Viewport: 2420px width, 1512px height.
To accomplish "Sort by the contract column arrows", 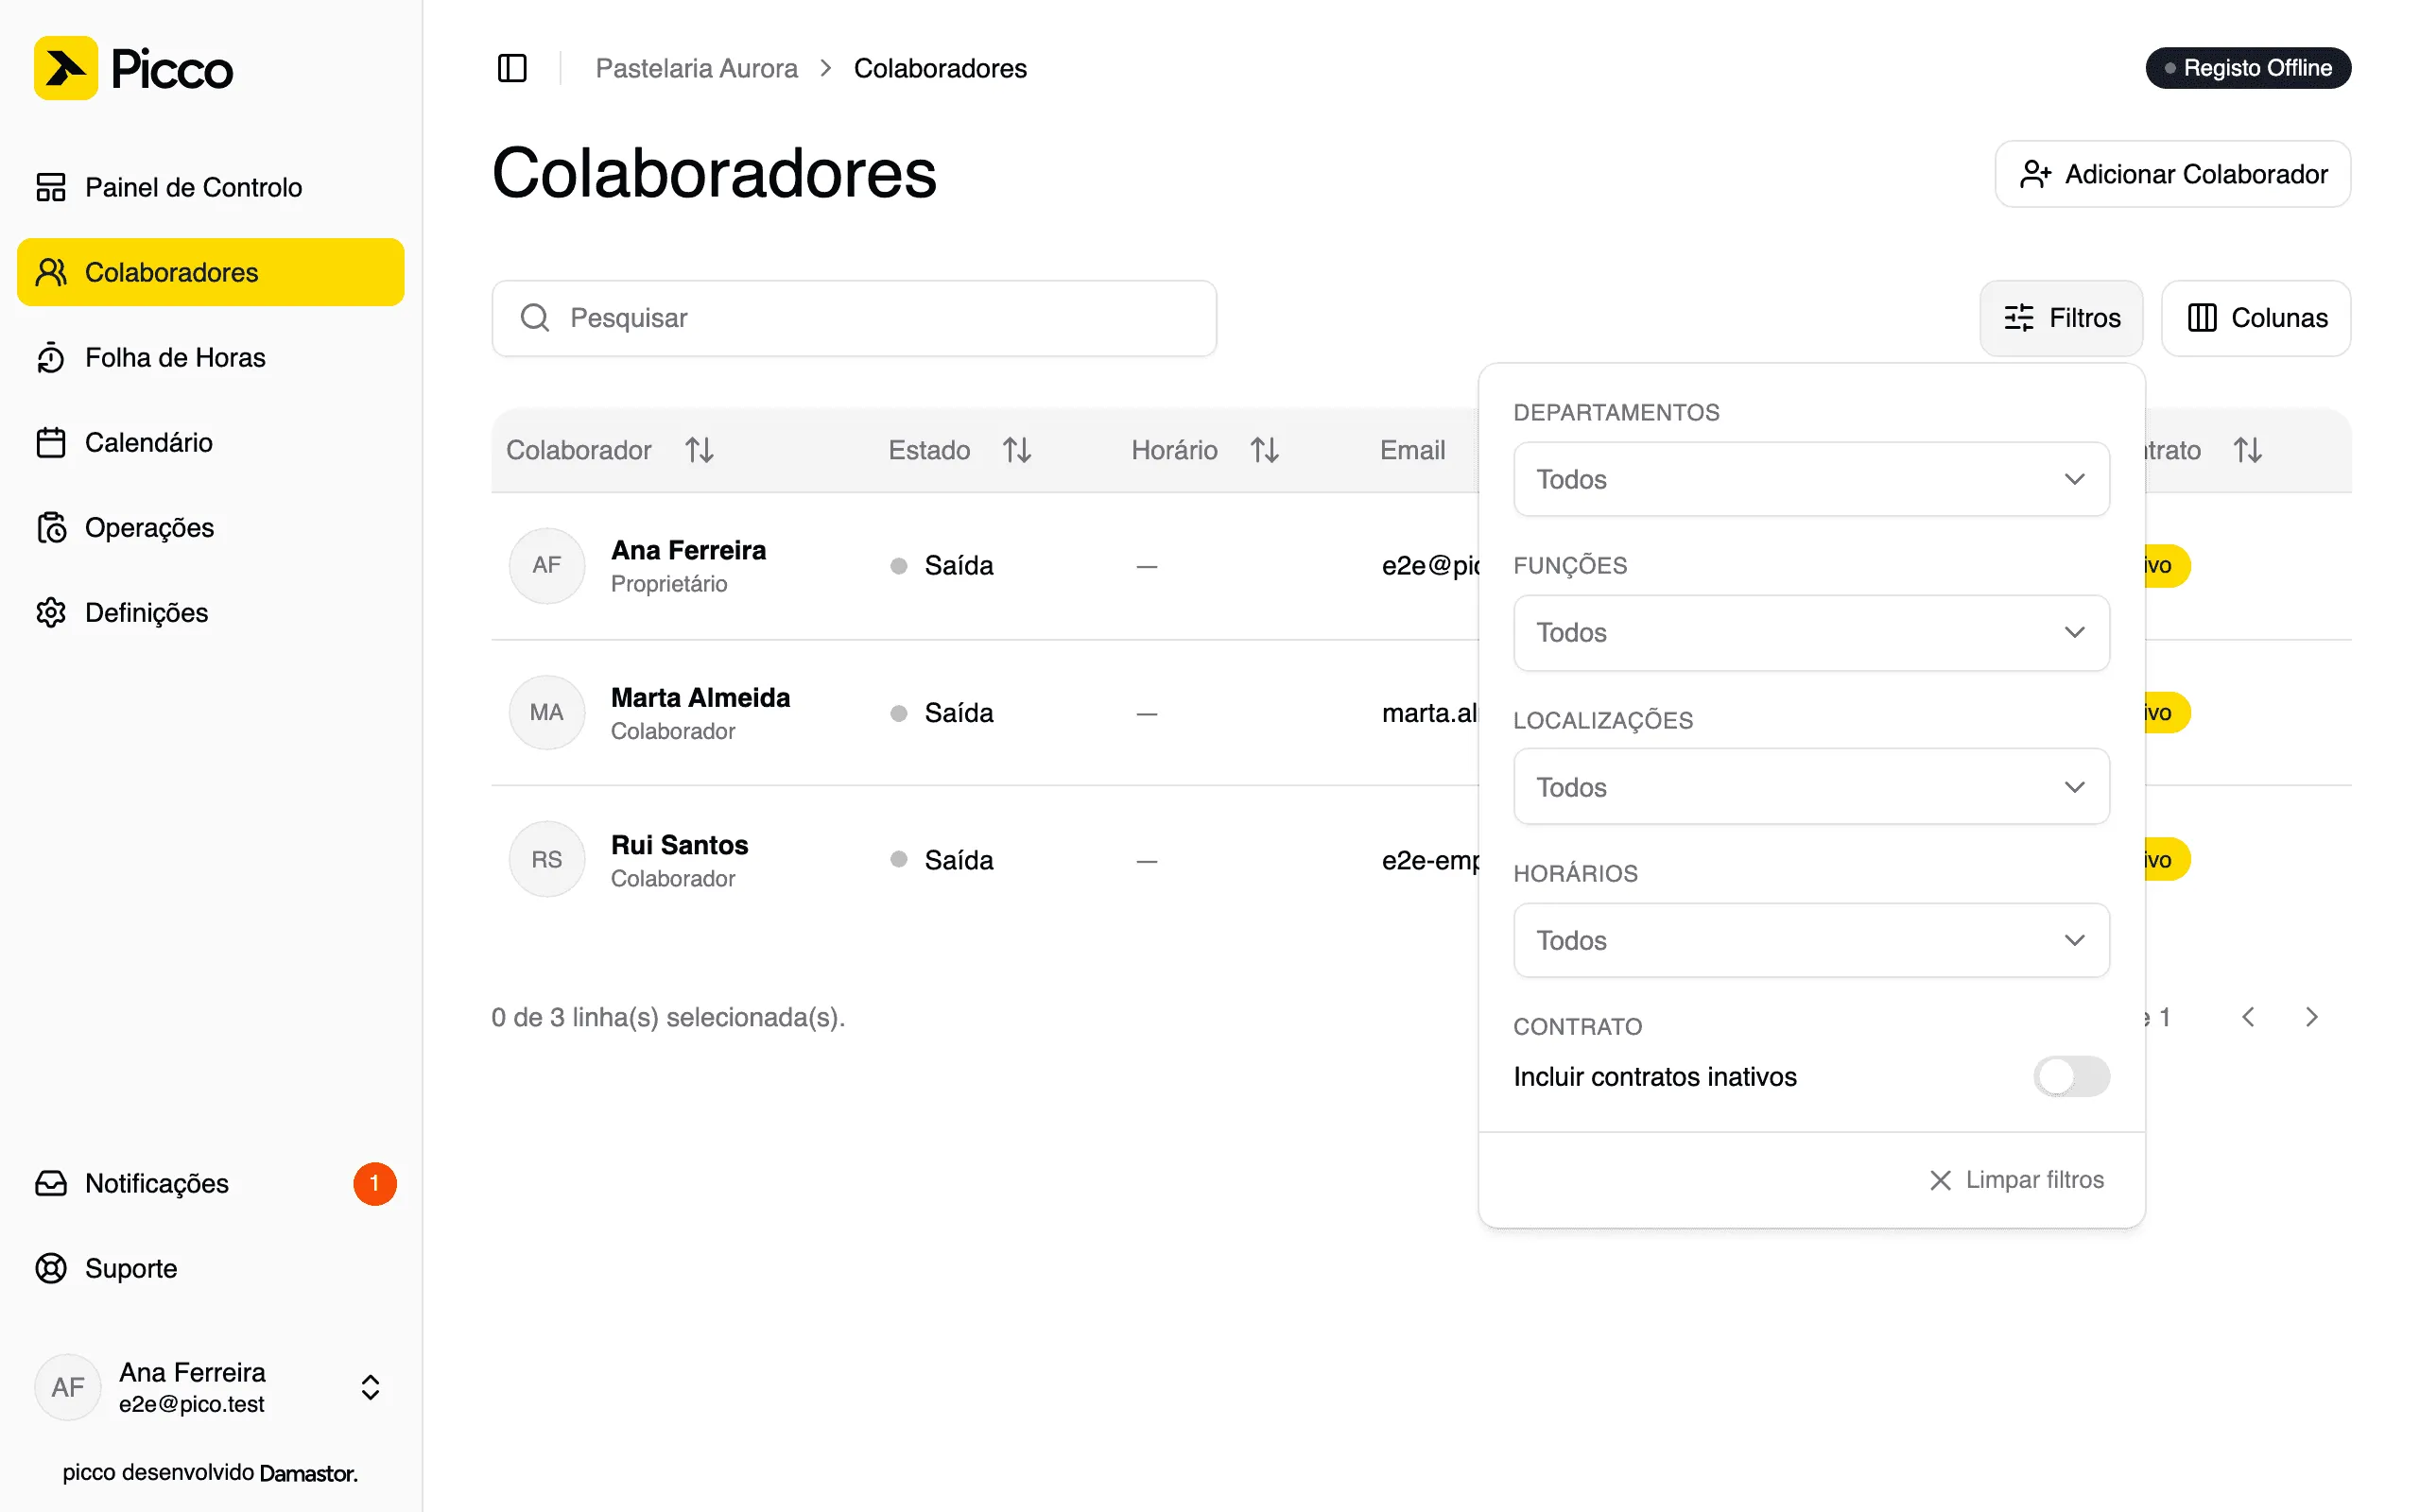I will (x=2248, y=450).
